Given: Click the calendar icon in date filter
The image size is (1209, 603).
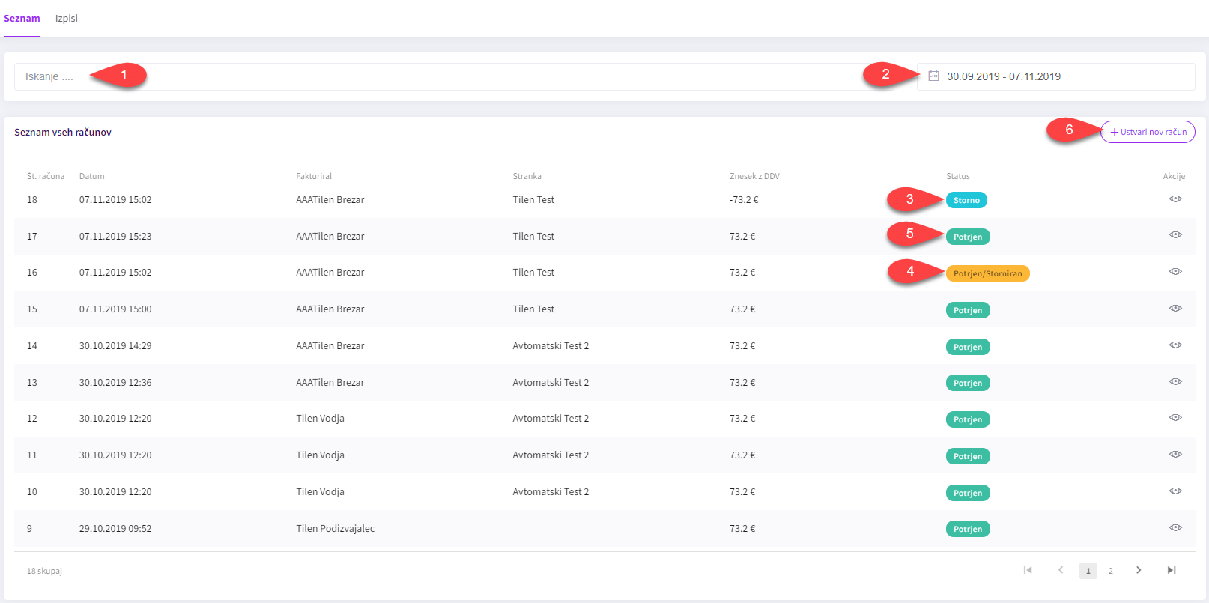Looking at the screenshot, I should [x=933, y=76].
